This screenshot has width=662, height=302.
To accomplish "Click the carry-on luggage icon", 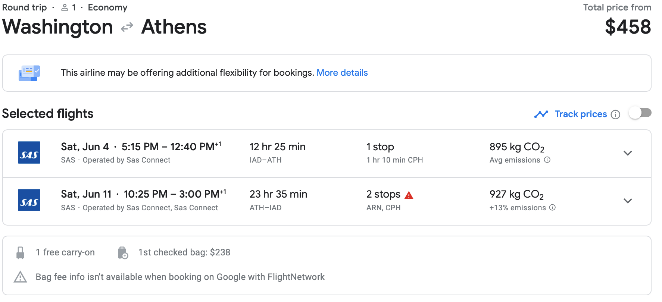I will pos(21,253).
